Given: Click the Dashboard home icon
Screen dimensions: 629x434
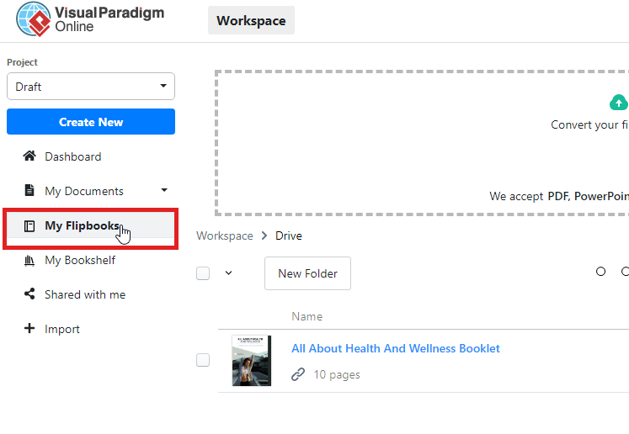Looking at the screenshot, I should tap(29, 156).
